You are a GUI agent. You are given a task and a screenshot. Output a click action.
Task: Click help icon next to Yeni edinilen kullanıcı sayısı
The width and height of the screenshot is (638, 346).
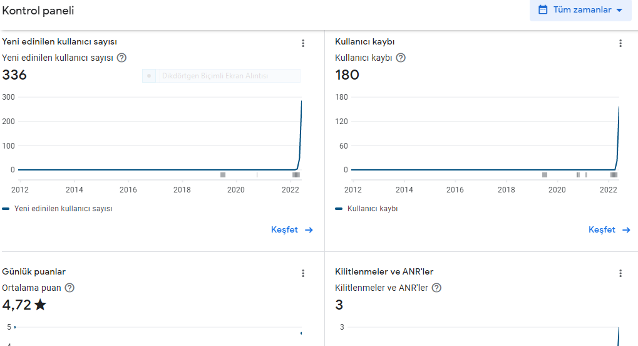tap(121, 58)
